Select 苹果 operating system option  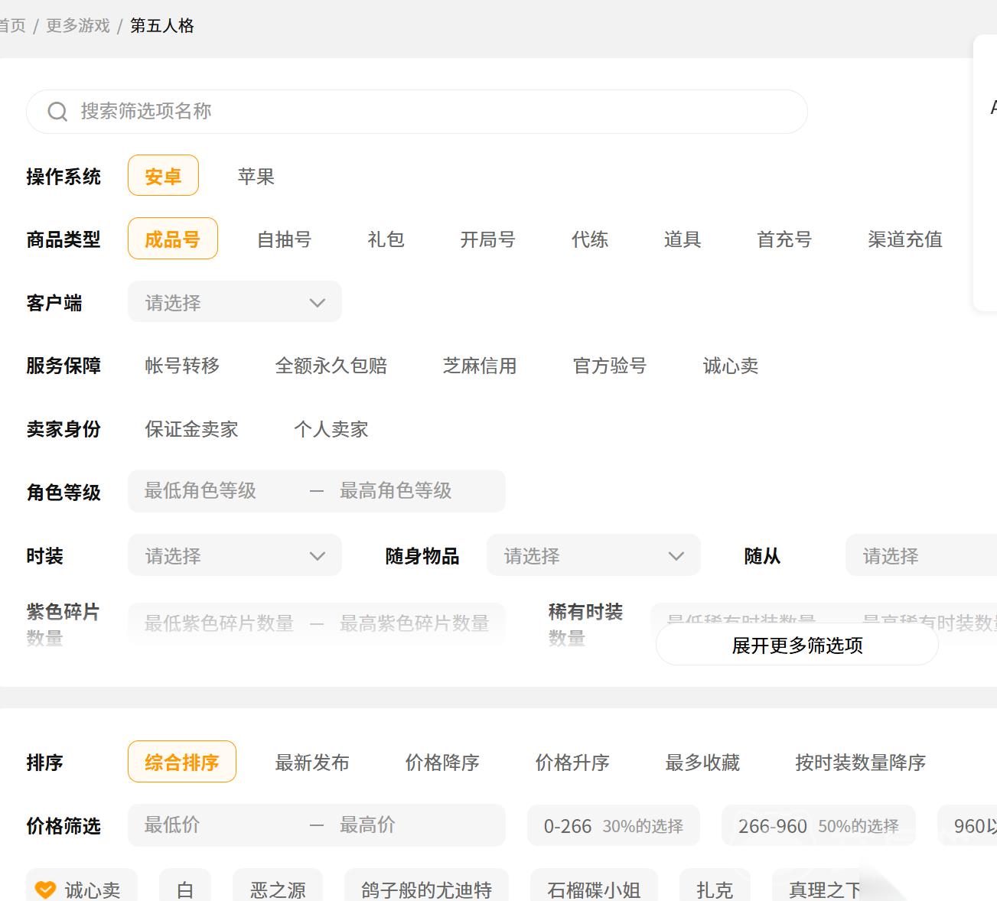point(256,177)
